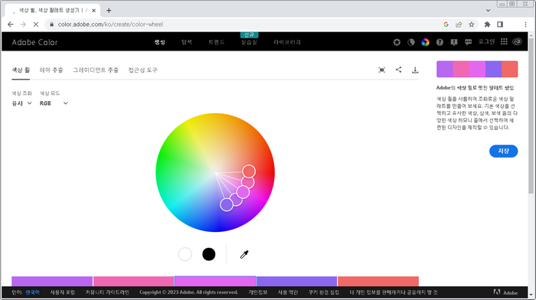The width and height of the screenshot is (536, 300).
Task: Click the 로그인 link in header
Action: (486, 41)
